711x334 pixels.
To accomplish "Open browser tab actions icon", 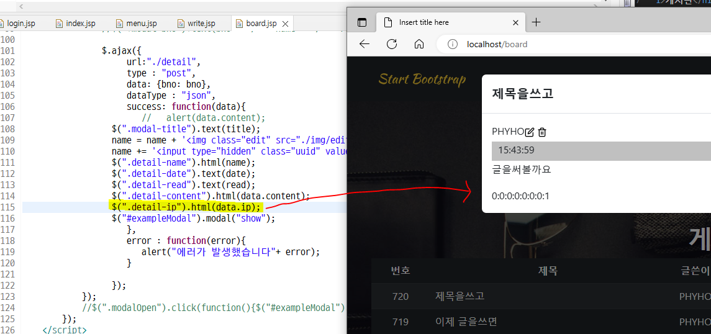I will 361,22.
